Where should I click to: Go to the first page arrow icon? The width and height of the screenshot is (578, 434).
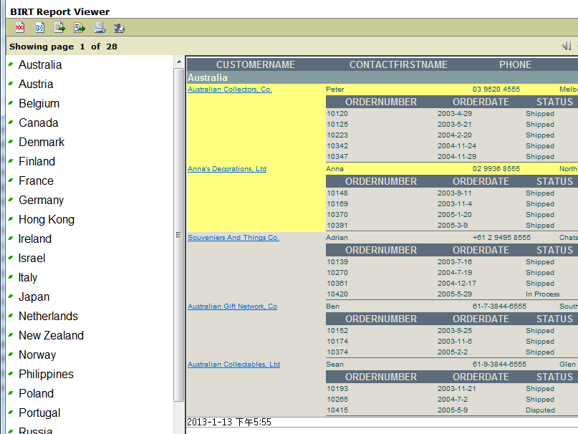567,46
